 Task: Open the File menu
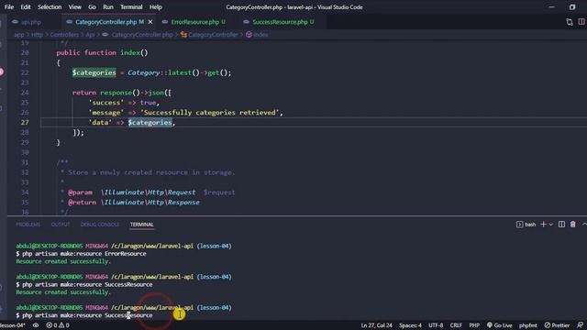click(9, 6)
